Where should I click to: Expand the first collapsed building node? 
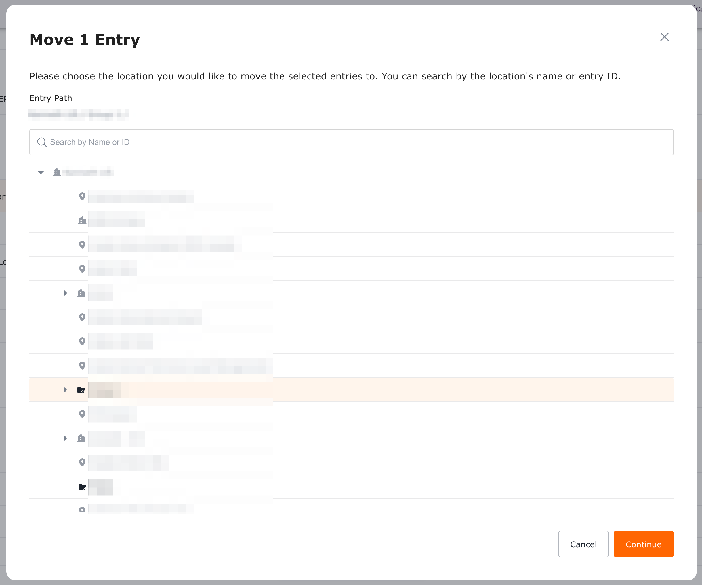pyautogui.click(x=65, y=293)
